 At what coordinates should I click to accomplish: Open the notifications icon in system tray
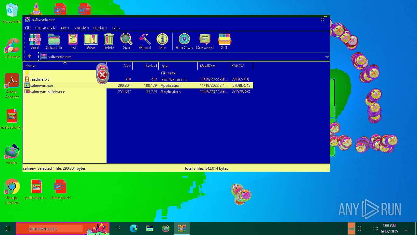pos(406,228)
